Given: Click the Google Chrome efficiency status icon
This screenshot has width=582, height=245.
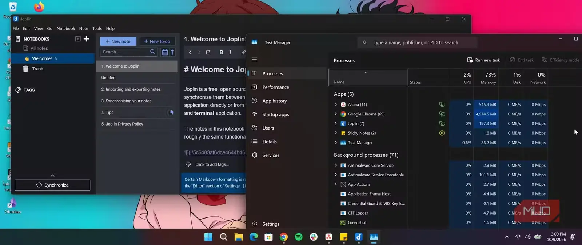Looking at the screenshot, I should 442,114.
